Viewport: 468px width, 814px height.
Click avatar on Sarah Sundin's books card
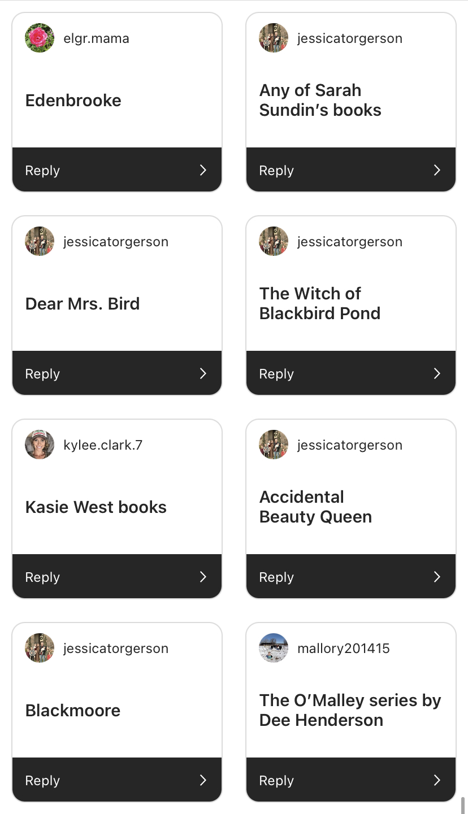pos(274,38)
